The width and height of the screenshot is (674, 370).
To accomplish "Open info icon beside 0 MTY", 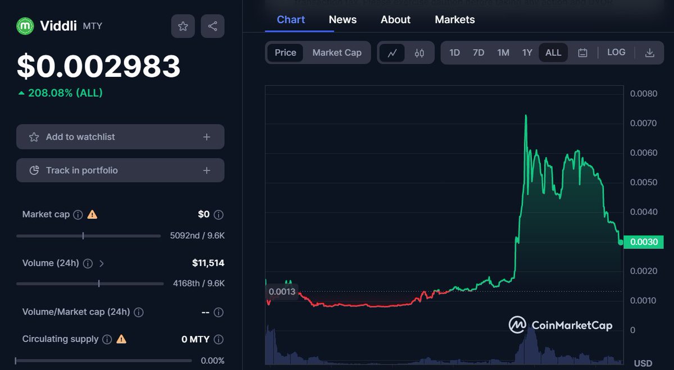I will point(219,339).
